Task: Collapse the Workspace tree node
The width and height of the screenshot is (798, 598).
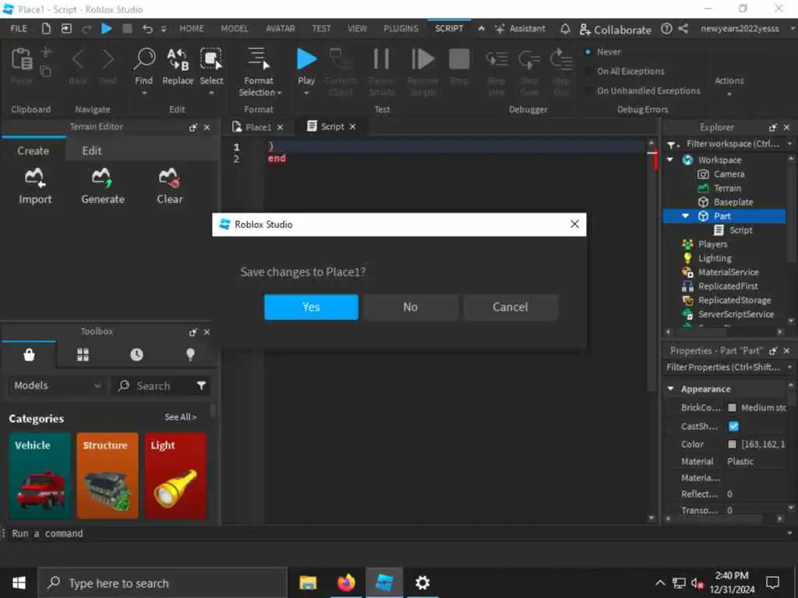Action: (x=670, y=160)
